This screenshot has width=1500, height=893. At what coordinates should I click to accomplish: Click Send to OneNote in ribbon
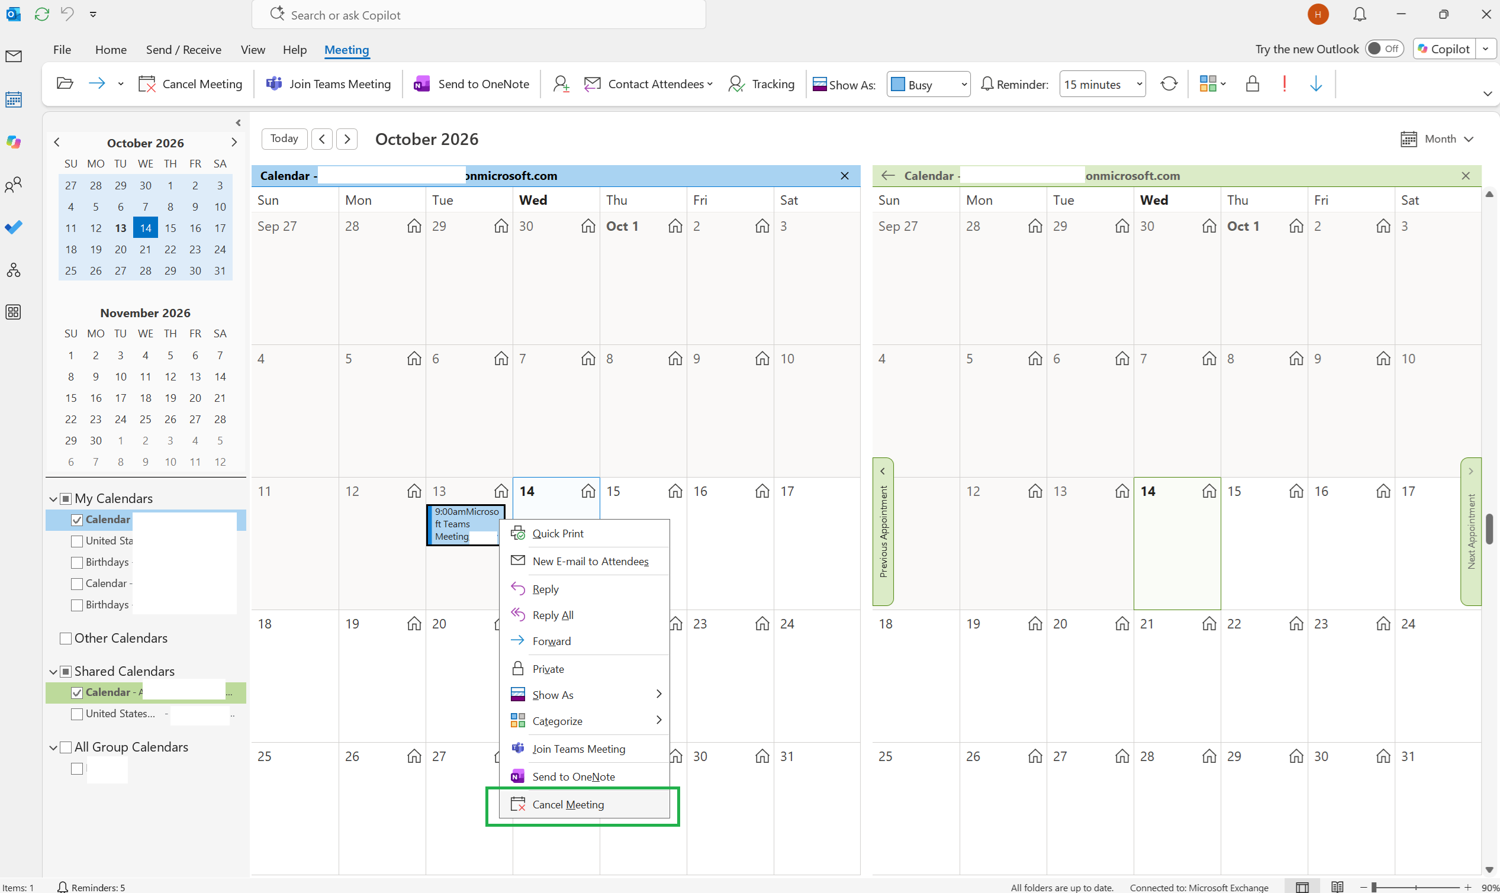point(471,83)
